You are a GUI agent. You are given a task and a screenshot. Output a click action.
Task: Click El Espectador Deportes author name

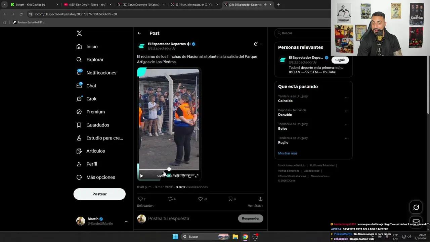click(x=167, y=44)
